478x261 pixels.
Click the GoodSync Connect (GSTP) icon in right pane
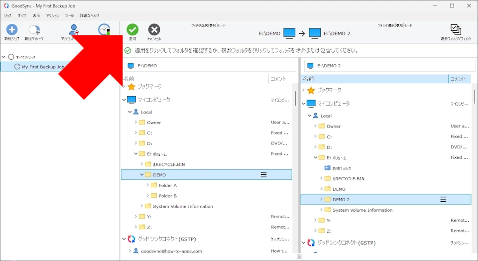point(311,243)
